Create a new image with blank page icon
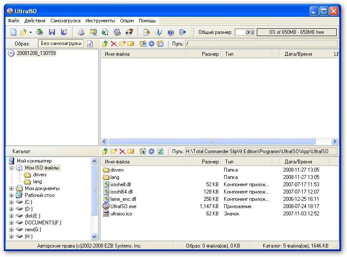 click(13, 32)
